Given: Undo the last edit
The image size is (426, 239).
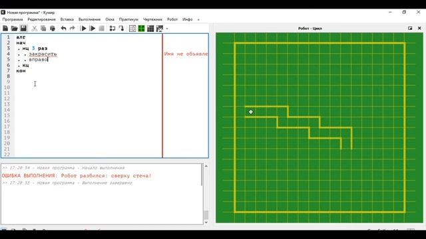Looking at the screenshot, I should (x=64, y=29).
